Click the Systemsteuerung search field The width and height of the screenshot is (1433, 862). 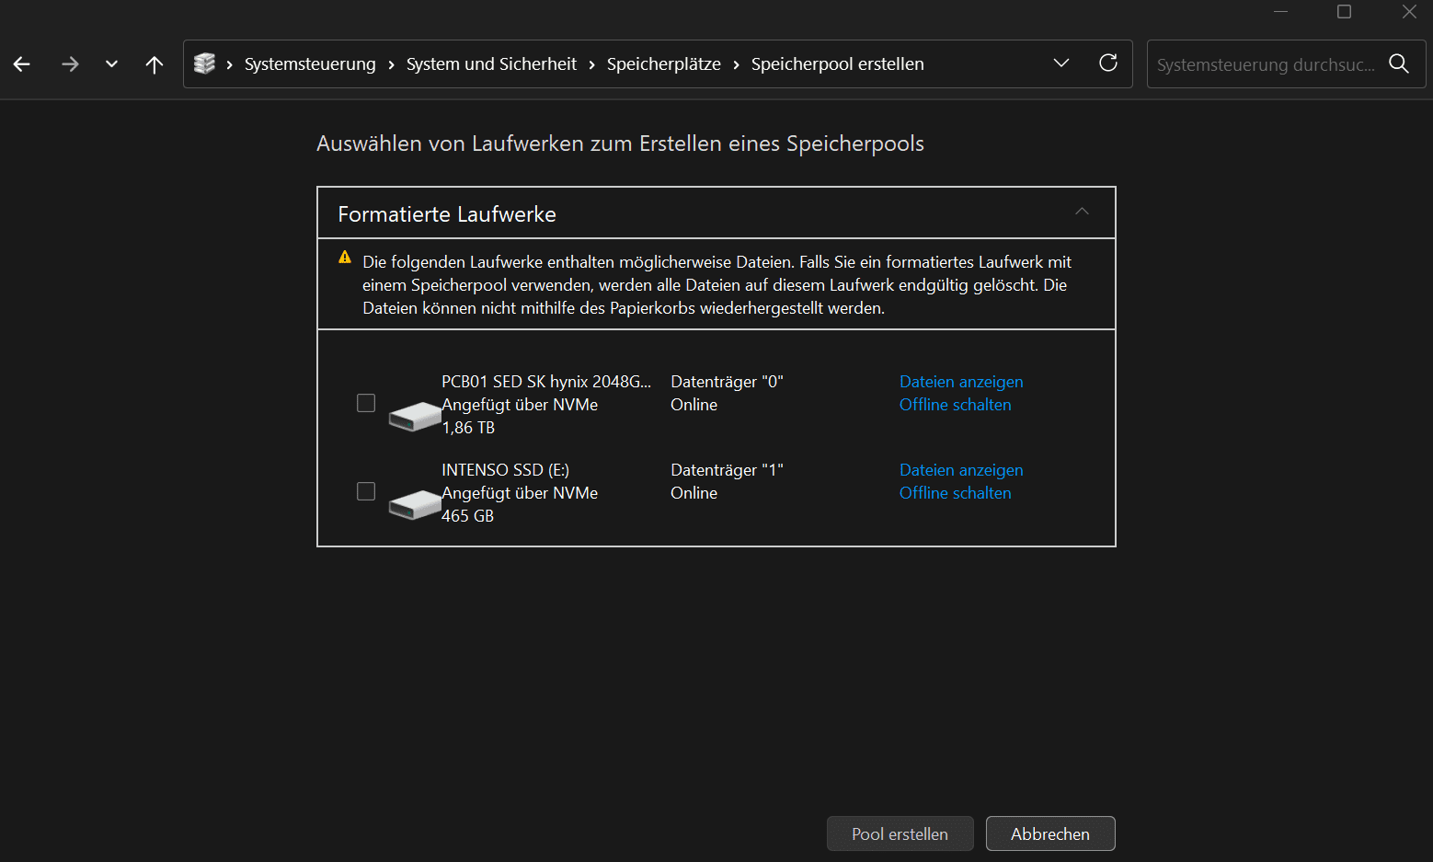click(x=1266, y=64)
